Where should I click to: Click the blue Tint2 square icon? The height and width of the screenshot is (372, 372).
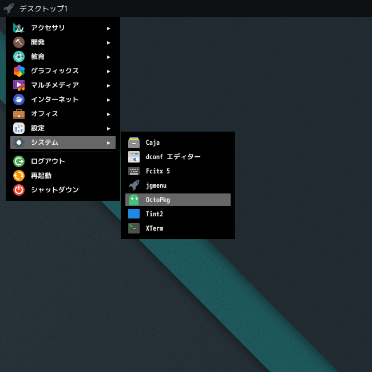pyautogui.click(x=134, y=214)
